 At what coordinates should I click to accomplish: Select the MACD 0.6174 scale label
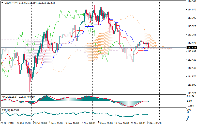point(191,96)
